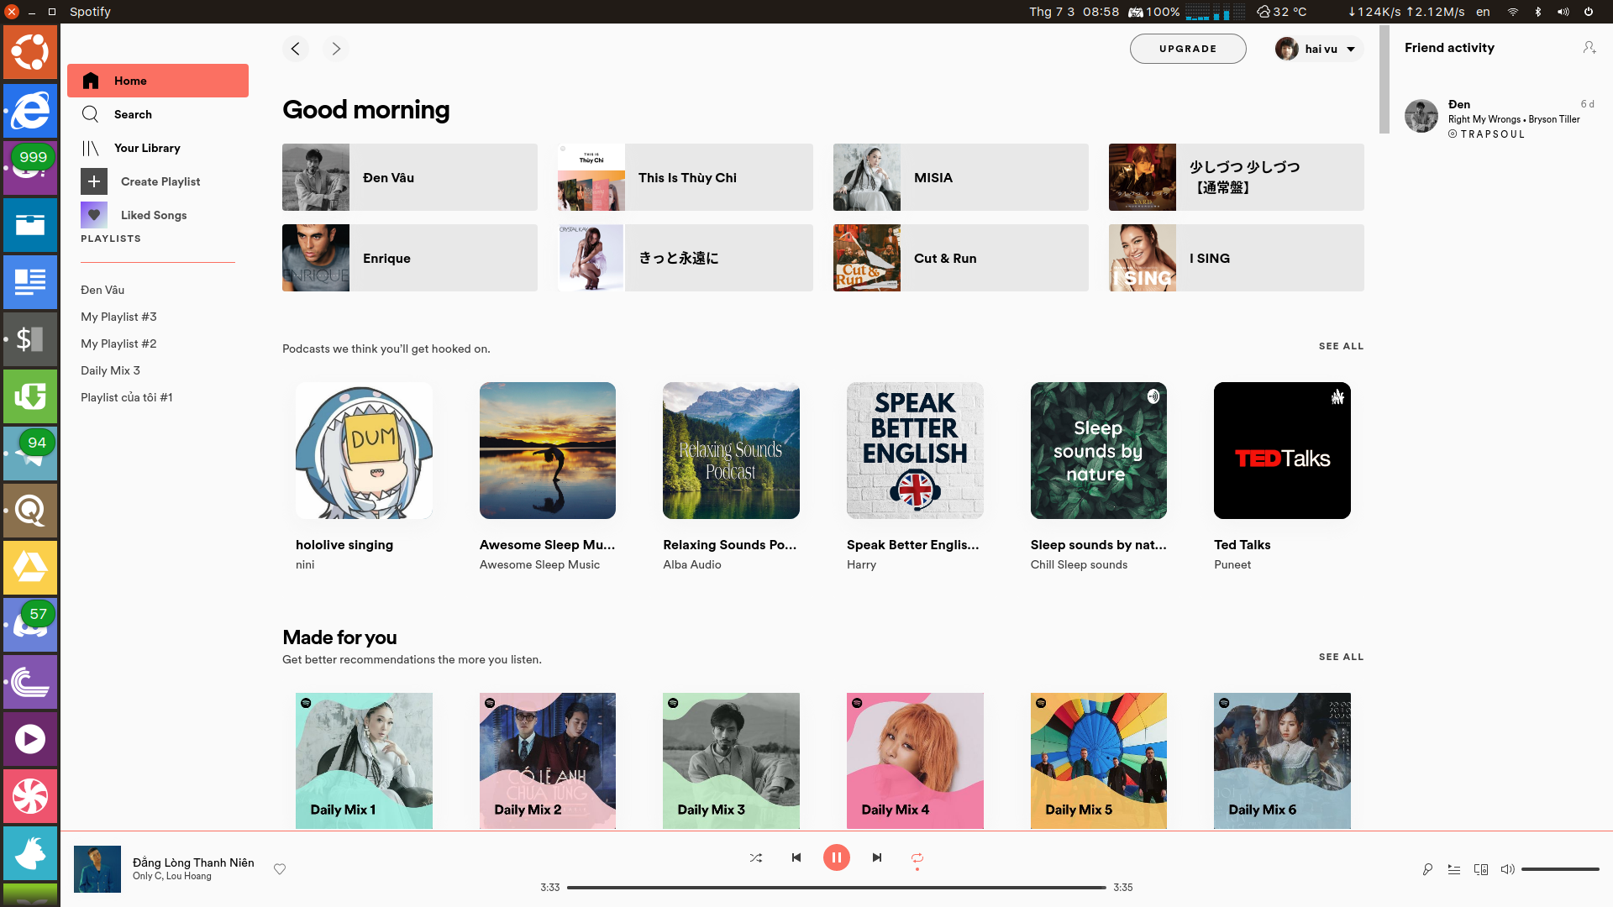This screenshot has width=1613, height=907.
Task: Open Liked Songs heart icon
Action: [94, 215]
